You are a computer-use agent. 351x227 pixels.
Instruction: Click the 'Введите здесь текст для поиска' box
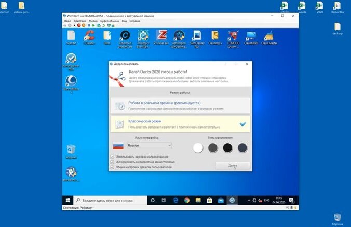[x=110, y=201]
